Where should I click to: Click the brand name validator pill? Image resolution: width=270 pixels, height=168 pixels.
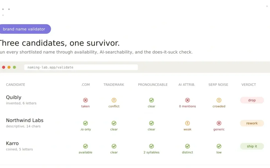(25, 29)
